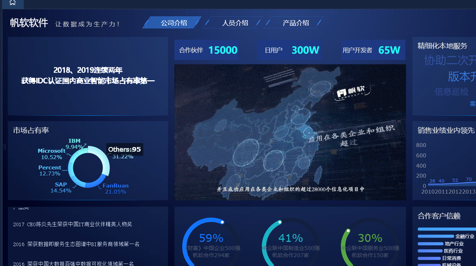Click the home icon tab
The width and height of the screenshot is (476, 266).
coord(12,3)
